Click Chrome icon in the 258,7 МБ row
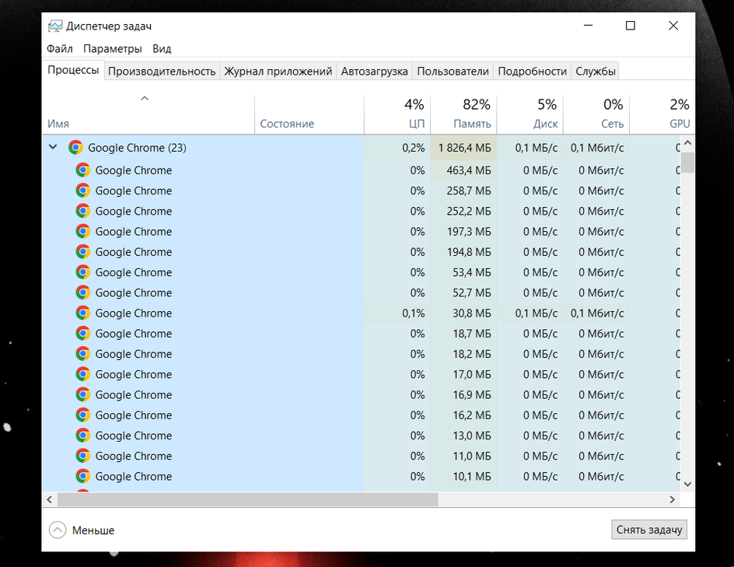This screenshot has width=734, height=567. click(83, 191)
